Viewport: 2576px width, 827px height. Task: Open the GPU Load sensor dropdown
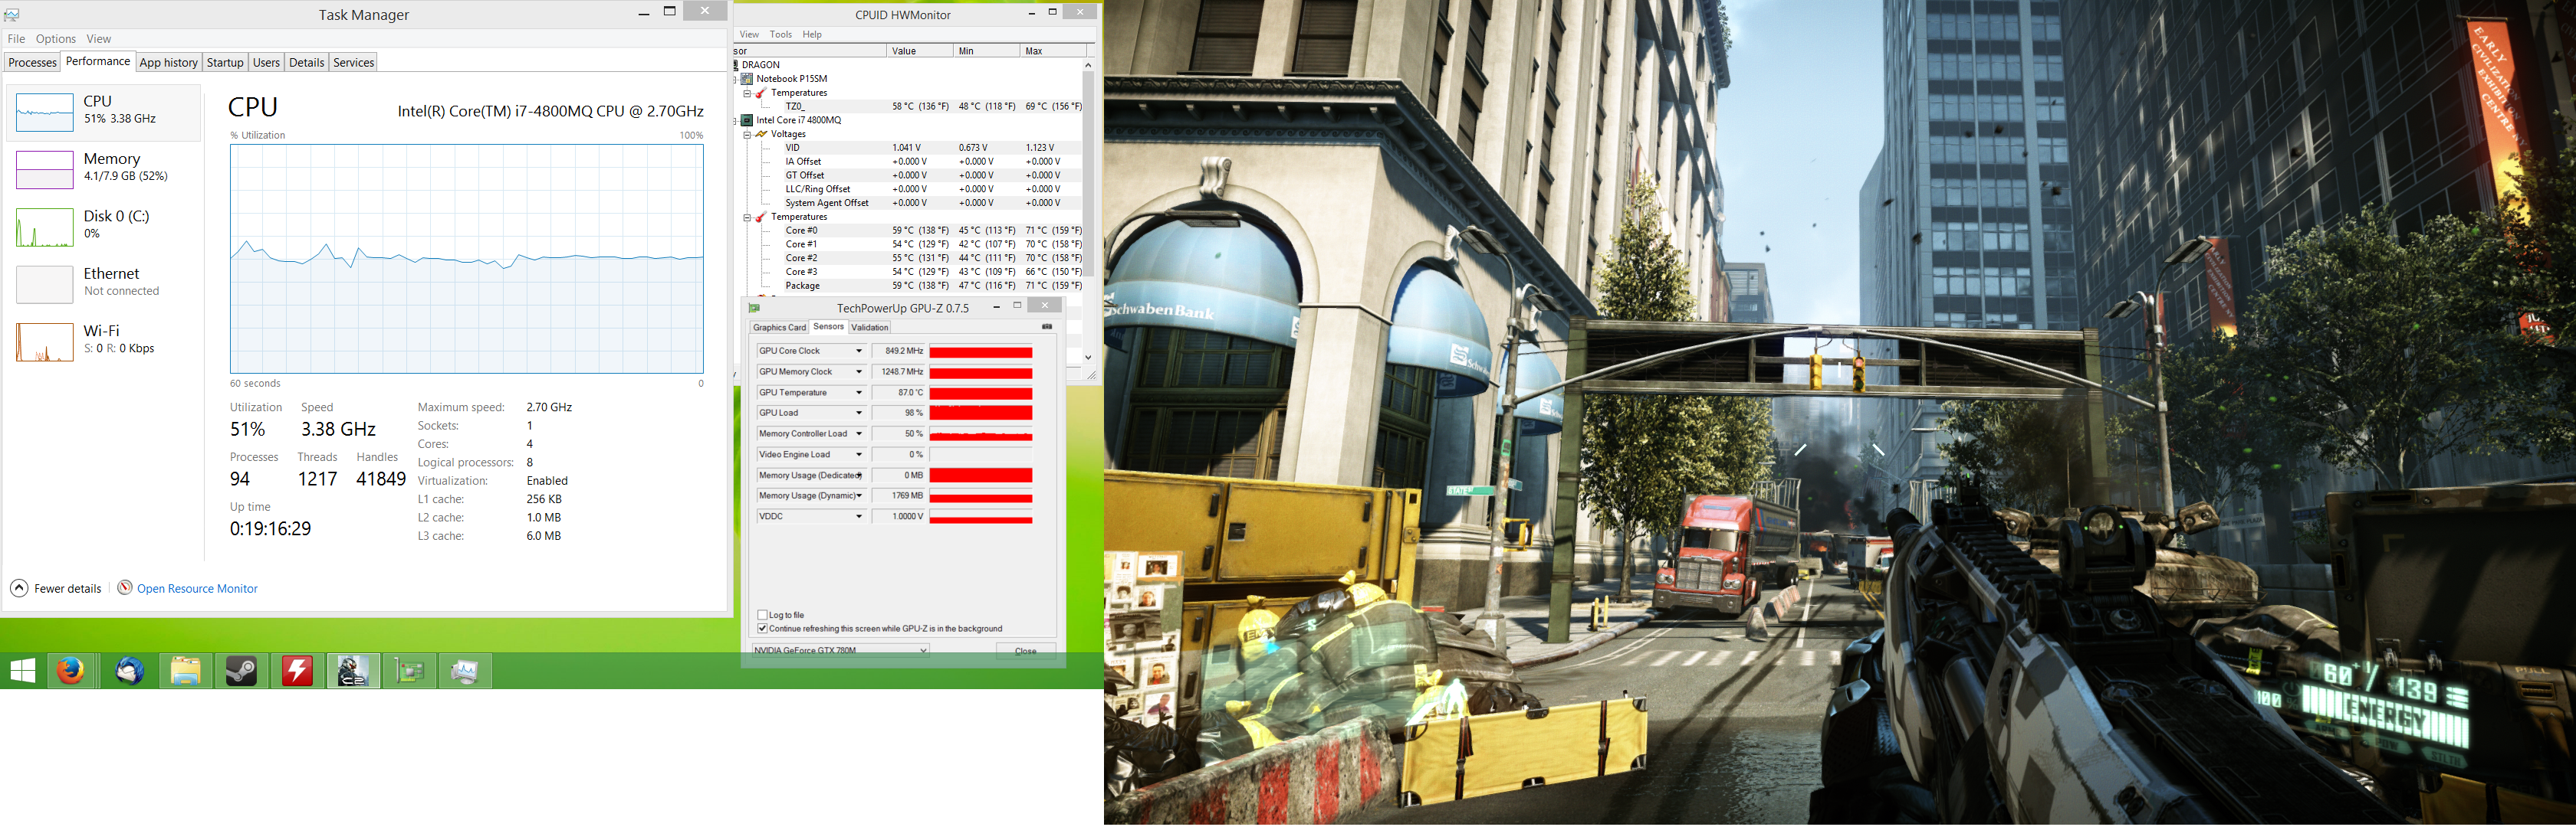point(858,413)
